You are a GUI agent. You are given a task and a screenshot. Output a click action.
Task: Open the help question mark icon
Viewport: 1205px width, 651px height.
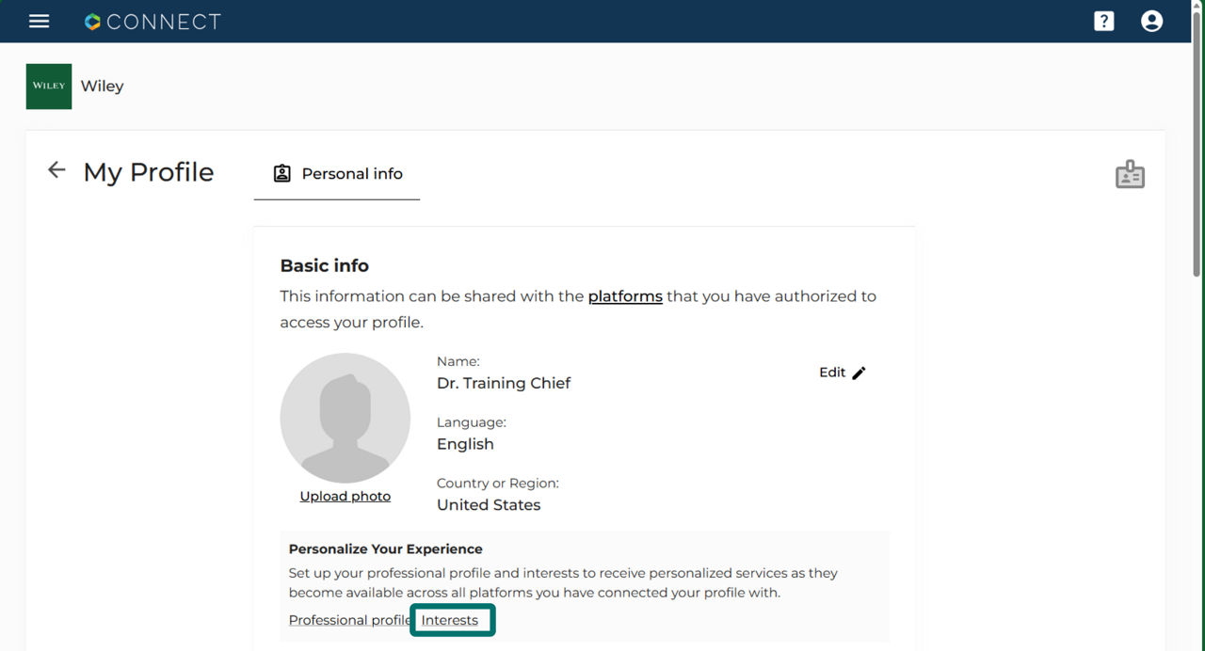[x=1104, y=21]
